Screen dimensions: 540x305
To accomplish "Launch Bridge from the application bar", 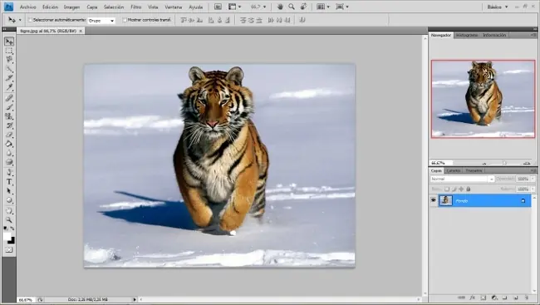I will [x=218, y=7].
